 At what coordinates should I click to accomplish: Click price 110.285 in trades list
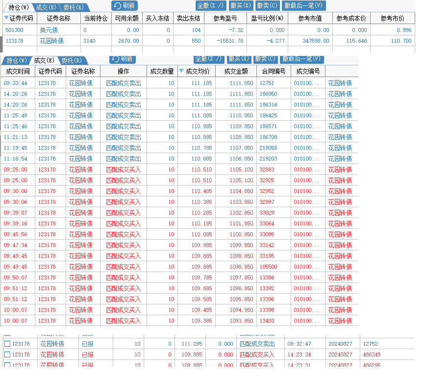(201, 213)
